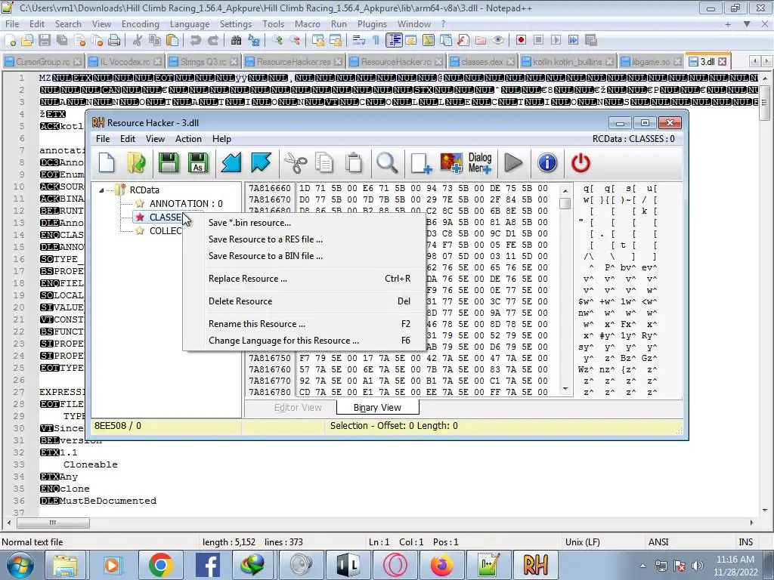Image resolution: width=774 pixels, height=580 pixels.
Task: Click Add image resource icon
Action: (451, 163)
